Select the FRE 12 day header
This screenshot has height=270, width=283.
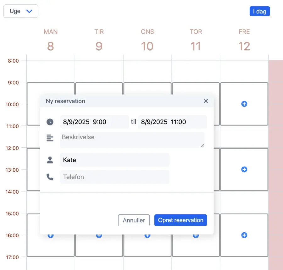coord(244,41)
